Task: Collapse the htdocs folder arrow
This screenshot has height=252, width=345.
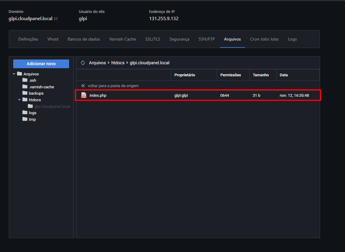Action: 20,100
